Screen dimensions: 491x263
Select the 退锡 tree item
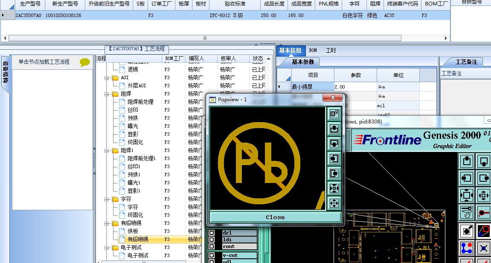click(x=133, y=69)
